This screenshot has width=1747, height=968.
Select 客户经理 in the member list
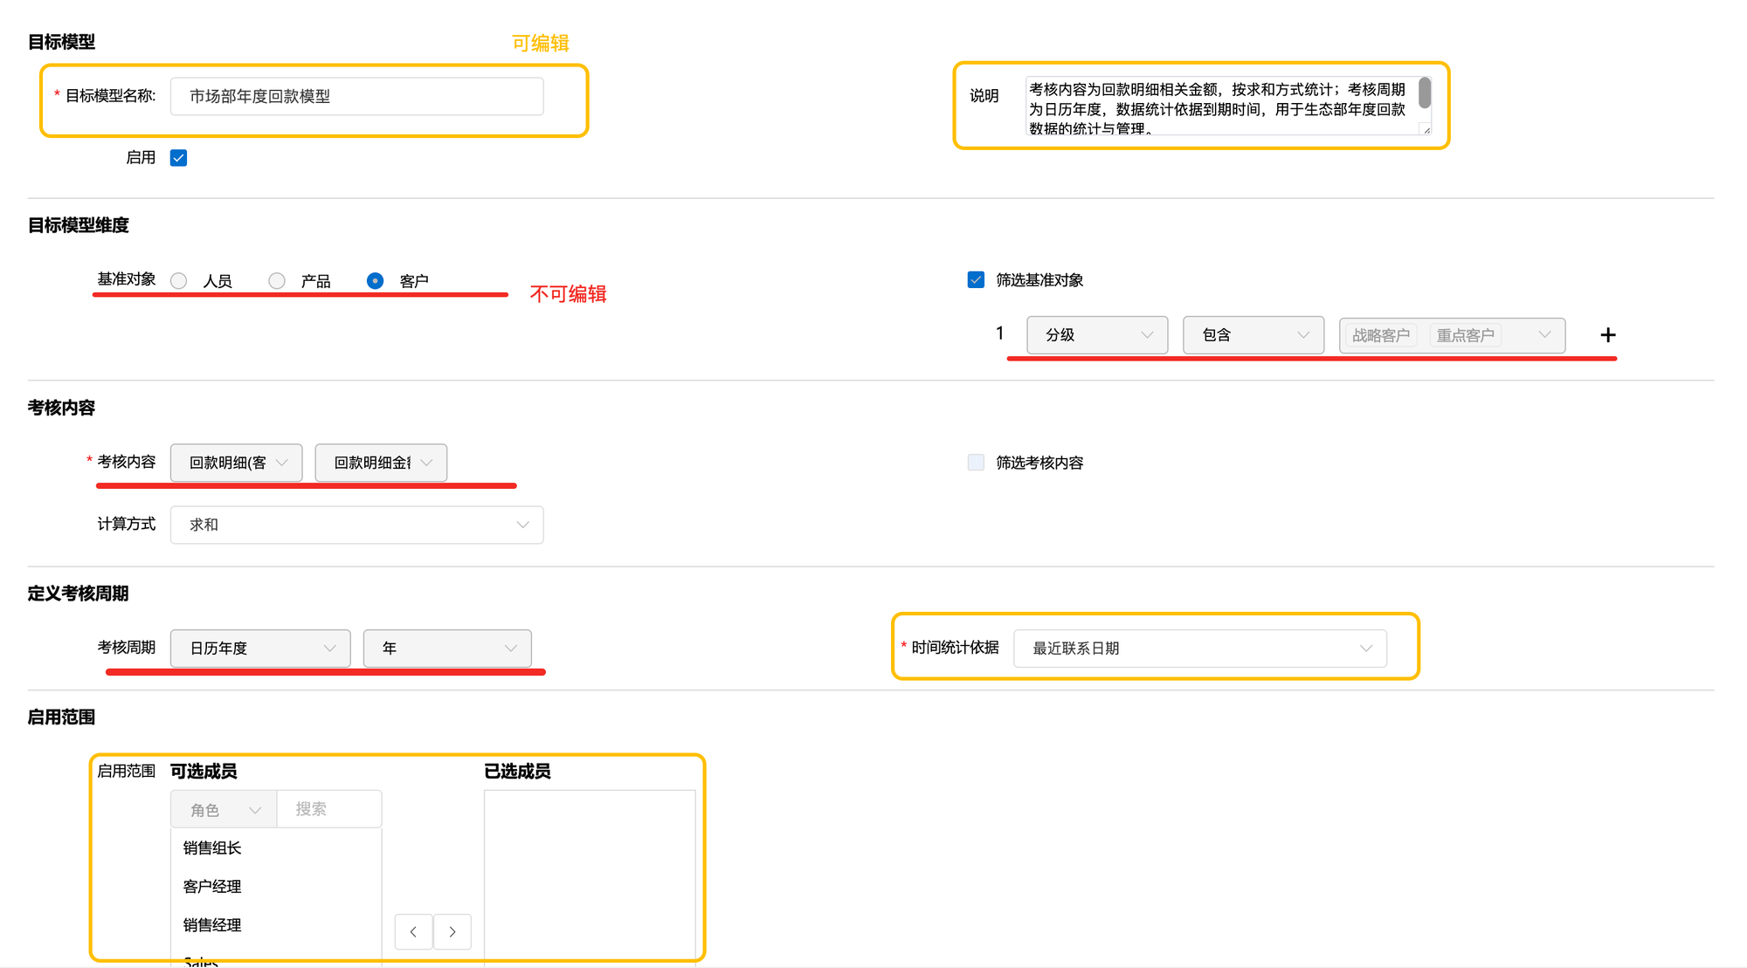pyautogui.click(x=212, y=886)
